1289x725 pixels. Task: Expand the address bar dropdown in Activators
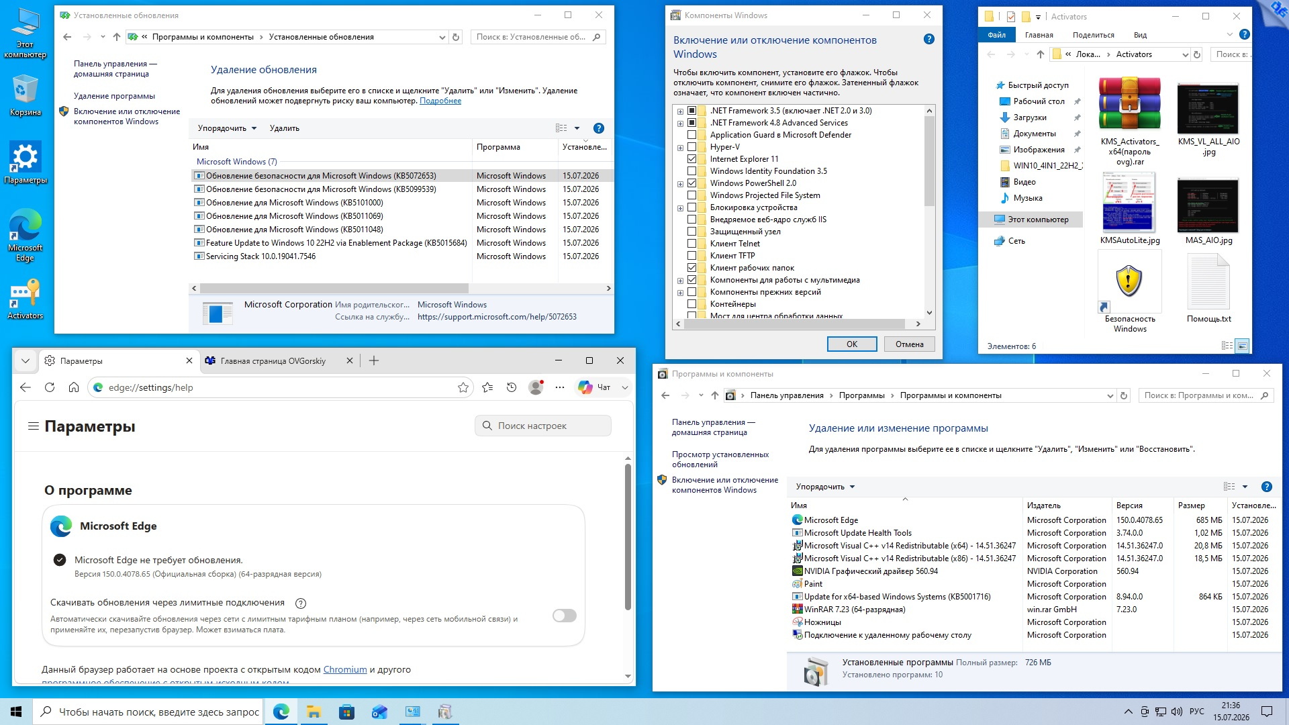(x=1185, y=55)
